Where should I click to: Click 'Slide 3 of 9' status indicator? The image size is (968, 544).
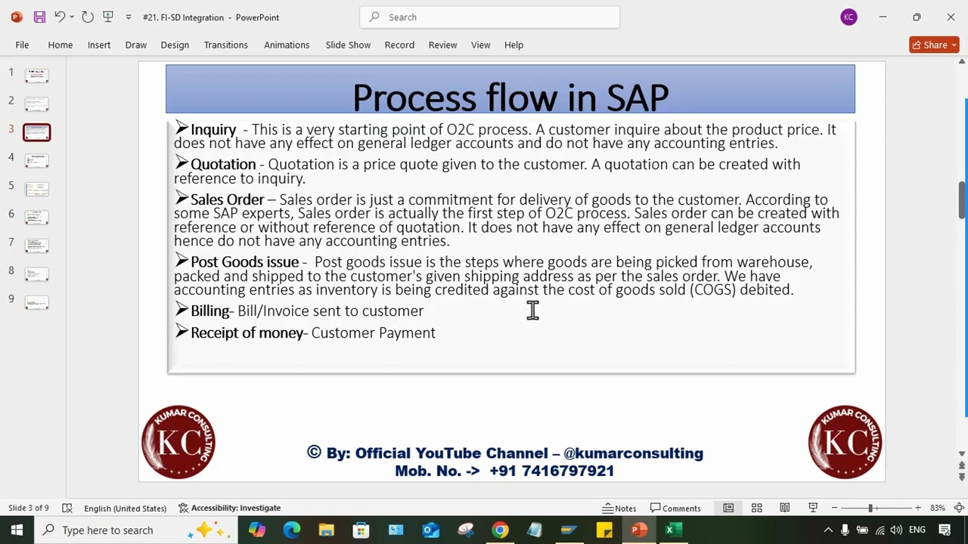click(29, 508)
